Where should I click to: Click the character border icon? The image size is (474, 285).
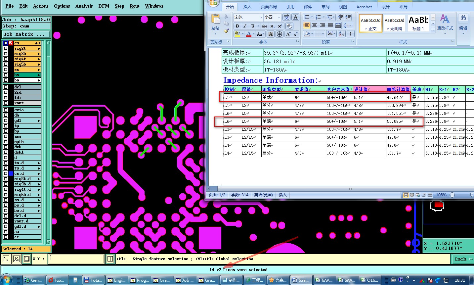point(295,17)
